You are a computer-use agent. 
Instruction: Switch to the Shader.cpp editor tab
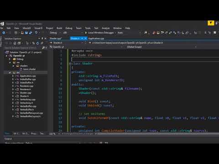tap(56, 38)
